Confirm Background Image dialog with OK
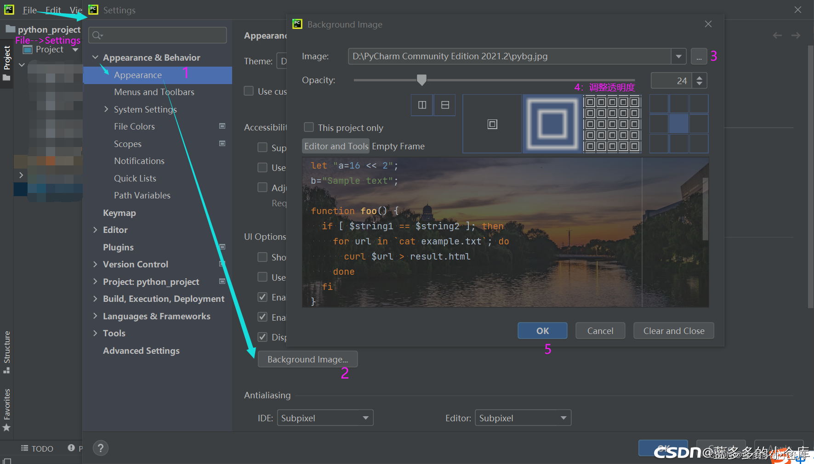 tap(542, 331)
